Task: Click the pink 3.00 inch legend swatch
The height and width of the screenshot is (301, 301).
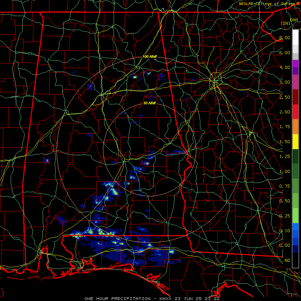Action: point(295,82)
